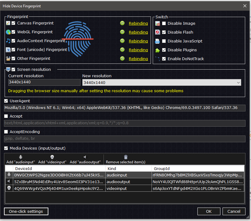This screenshot has height=221, width=251.
Task: Toggle the WebGL Fingerprint checkbox
Action: click(x=13, y=32)
